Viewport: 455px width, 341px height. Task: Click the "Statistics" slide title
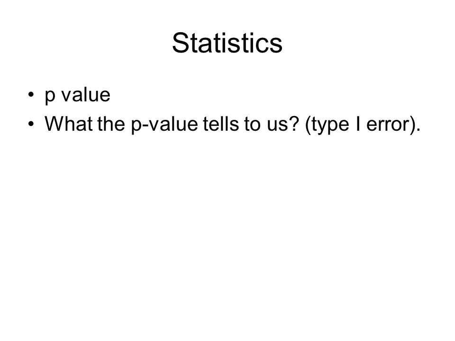tap(227, 43)
